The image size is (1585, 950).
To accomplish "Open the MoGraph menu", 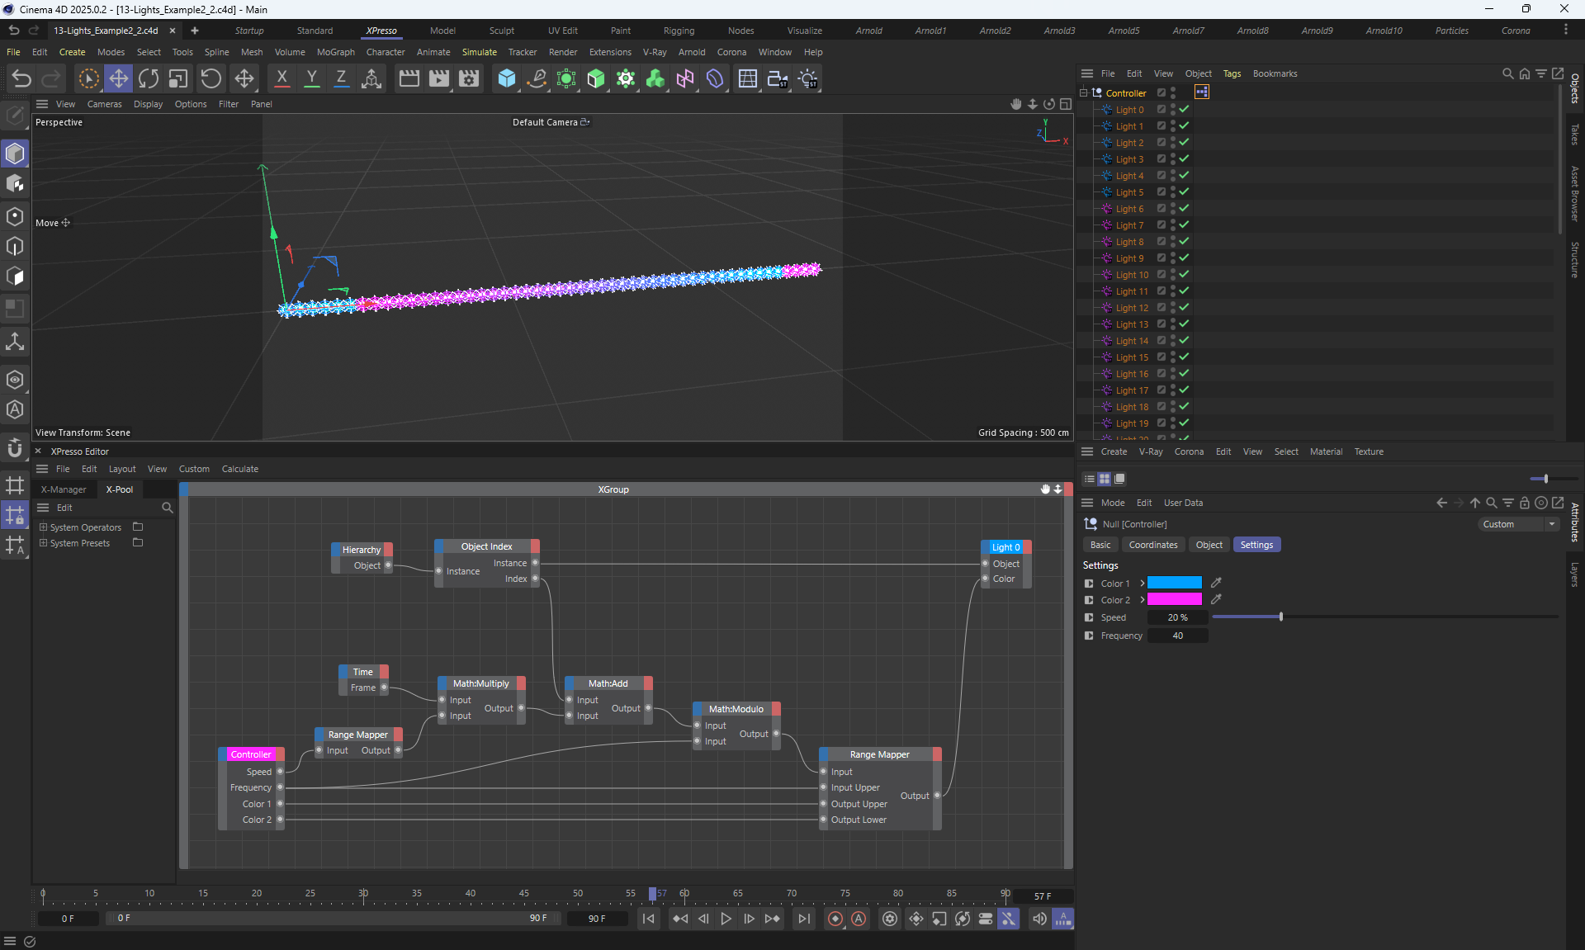I will click(x=335, y=52).
